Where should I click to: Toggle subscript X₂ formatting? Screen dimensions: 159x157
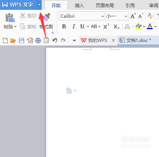click(116, 26)
